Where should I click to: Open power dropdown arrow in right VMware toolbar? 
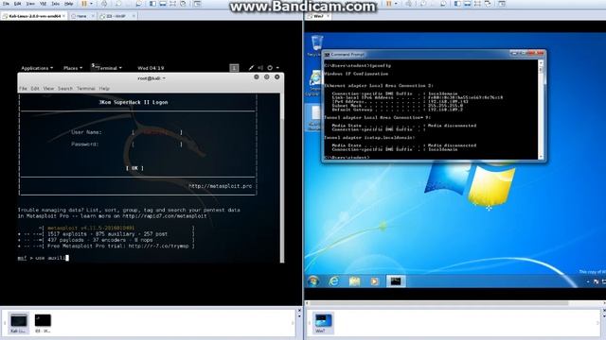coord(396,4)
